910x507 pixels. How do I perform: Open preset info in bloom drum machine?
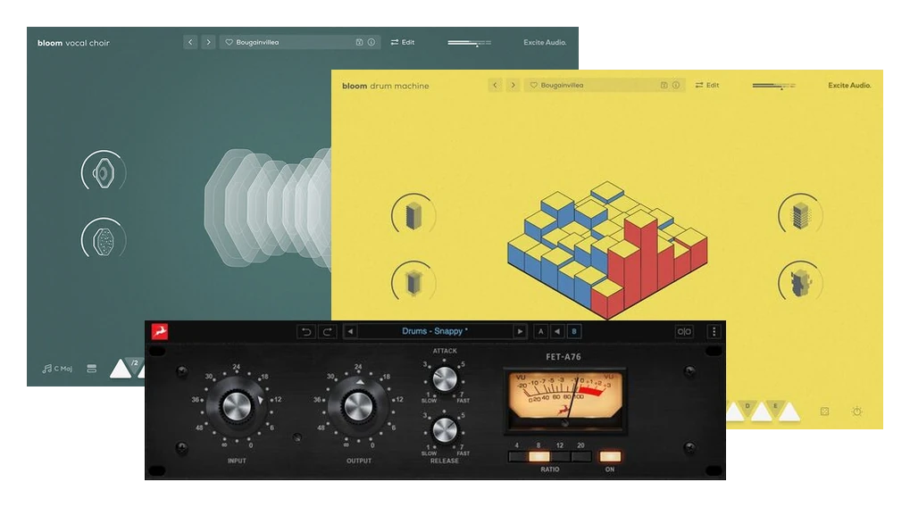(x=676, y=86)
